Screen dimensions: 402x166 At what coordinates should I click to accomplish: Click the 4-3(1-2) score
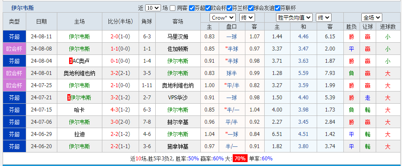120,110
